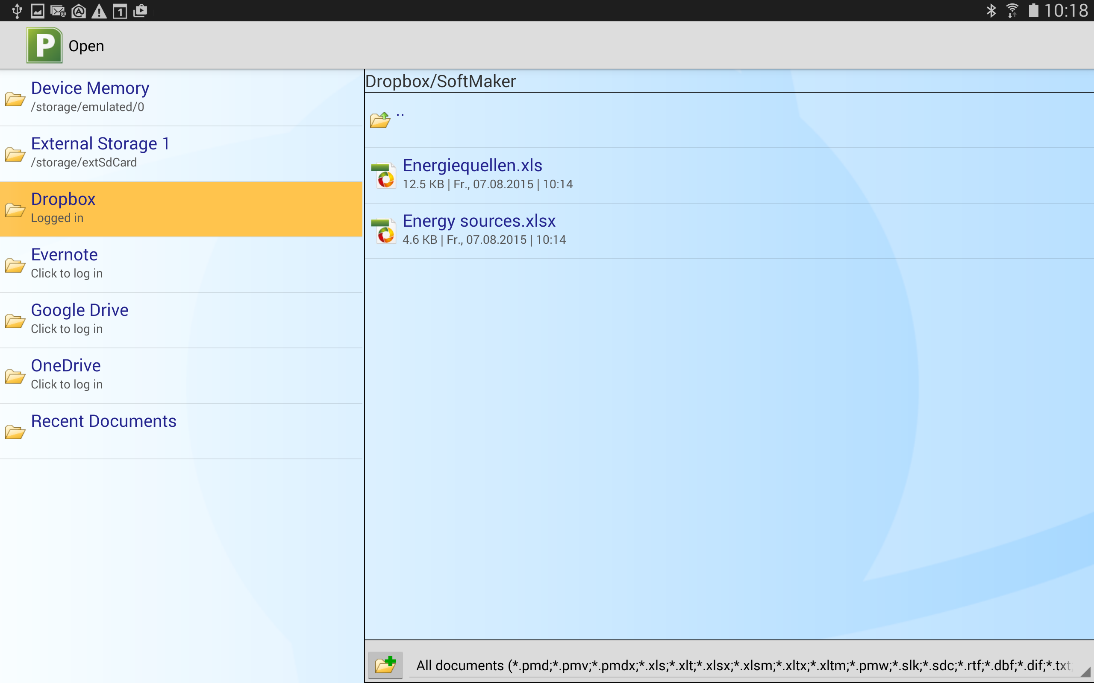Click the Recent Documents folder icon

[15, 432]
